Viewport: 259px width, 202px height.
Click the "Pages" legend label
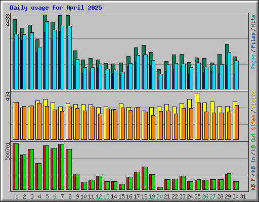[x=253, y=62]
